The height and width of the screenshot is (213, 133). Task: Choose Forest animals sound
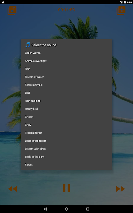(66, 85)
